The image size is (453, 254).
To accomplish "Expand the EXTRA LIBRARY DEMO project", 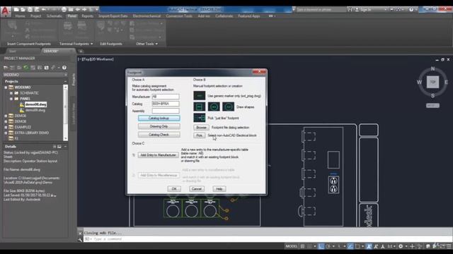I will [x=6, y=133].
